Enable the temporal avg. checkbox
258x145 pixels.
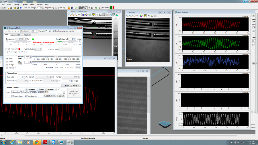[x=44, y=8]
